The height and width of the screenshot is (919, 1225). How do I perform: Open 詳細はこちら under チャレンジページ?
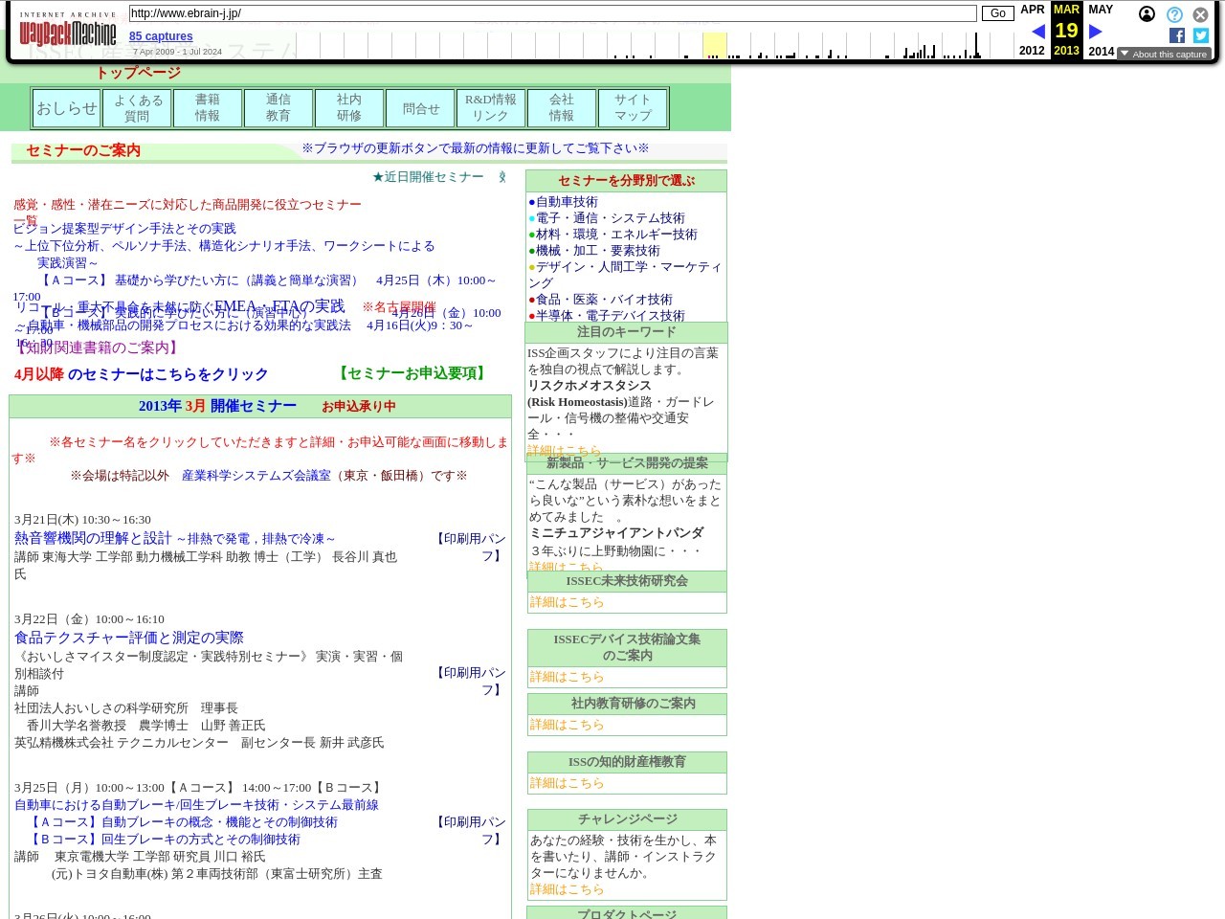point(567,889)
